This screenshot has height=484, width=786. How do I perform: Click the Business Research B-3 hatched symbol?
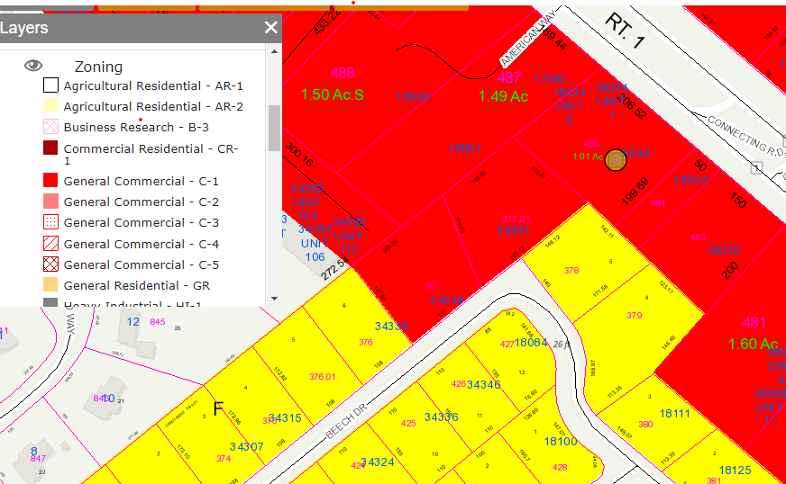pyautogui.click(x=50, y=128)
